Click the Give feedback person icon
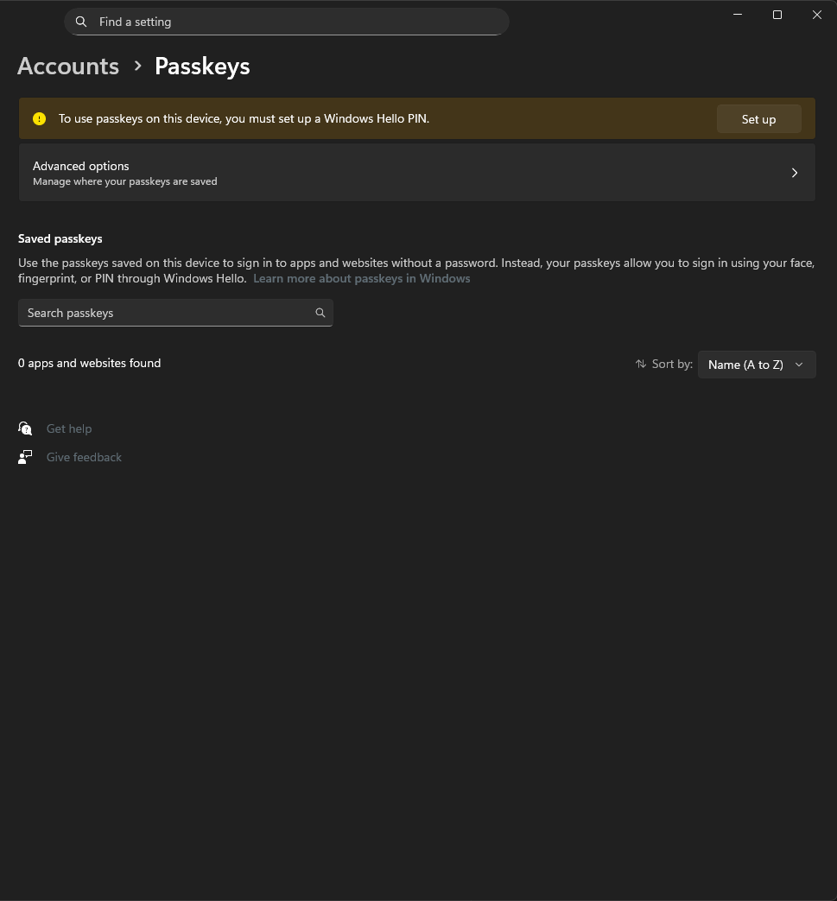837x901 pixels. tap(25, 457)
